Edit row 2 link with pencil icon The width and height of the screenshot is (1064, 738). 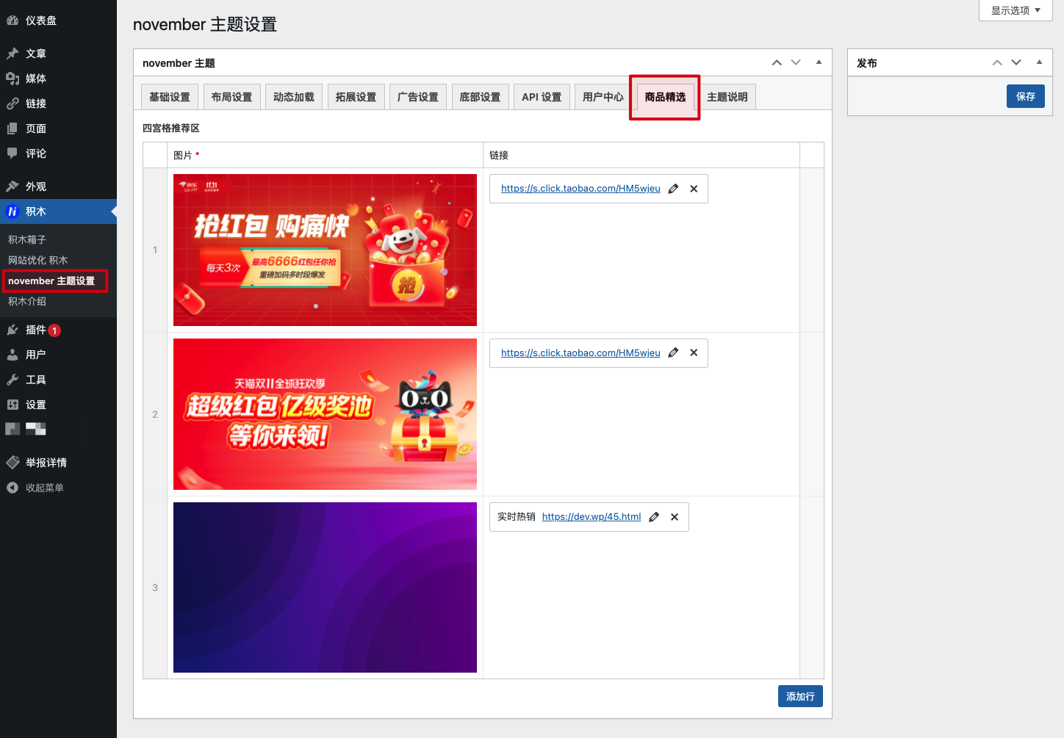[673, 353]
